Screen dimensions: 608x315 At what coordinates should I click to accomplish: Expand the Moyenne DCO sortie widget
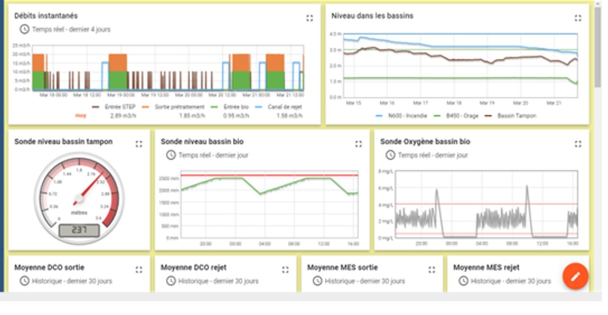tap(139, 270)
